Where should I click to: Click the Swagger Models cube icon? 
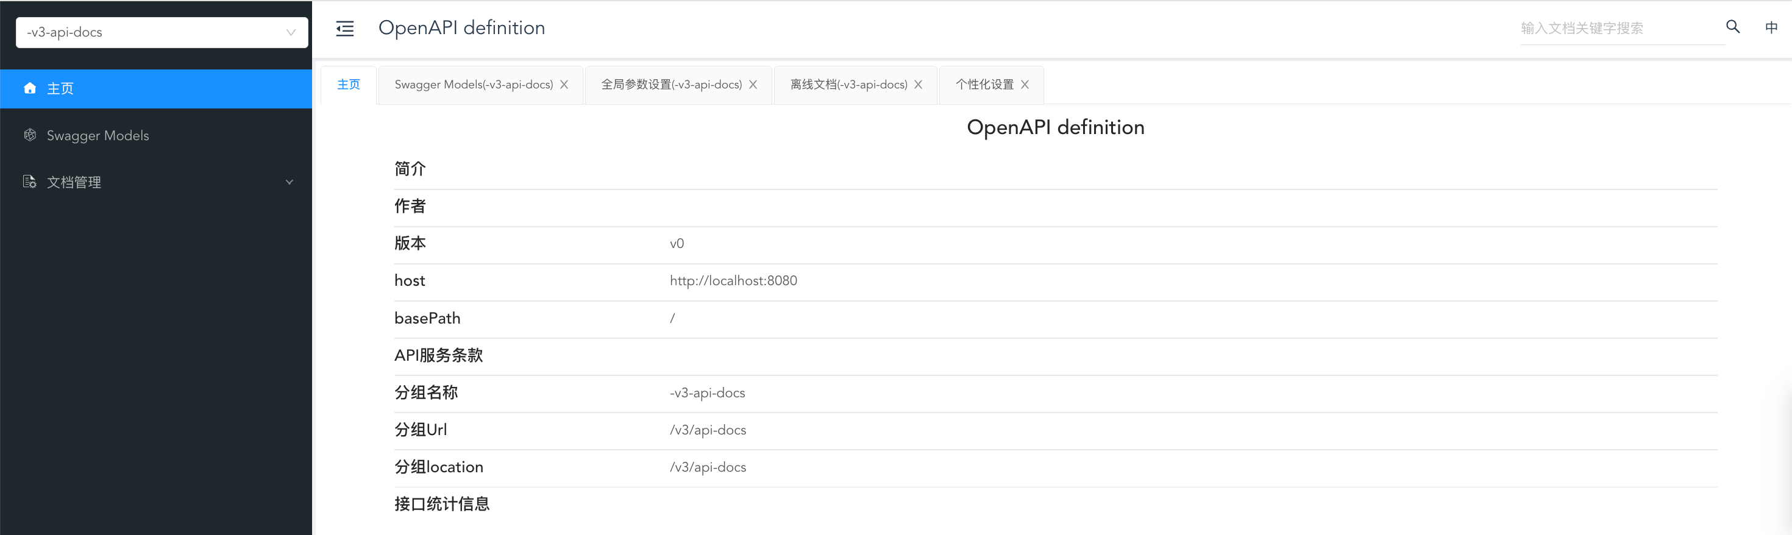tap(30, 135)
